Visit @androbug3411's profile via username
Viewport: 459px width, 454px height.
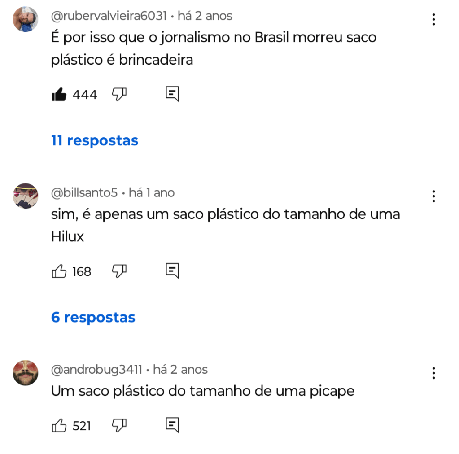point(96,369)
